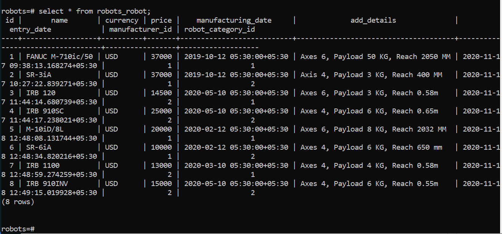The height and width of the screenshot is (234, 502).
Task: Click the add_details column header
Action: click(373, 20)
